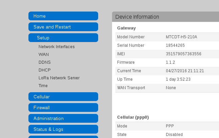Click the IMEI value text
219x138 pixels.
183,54
